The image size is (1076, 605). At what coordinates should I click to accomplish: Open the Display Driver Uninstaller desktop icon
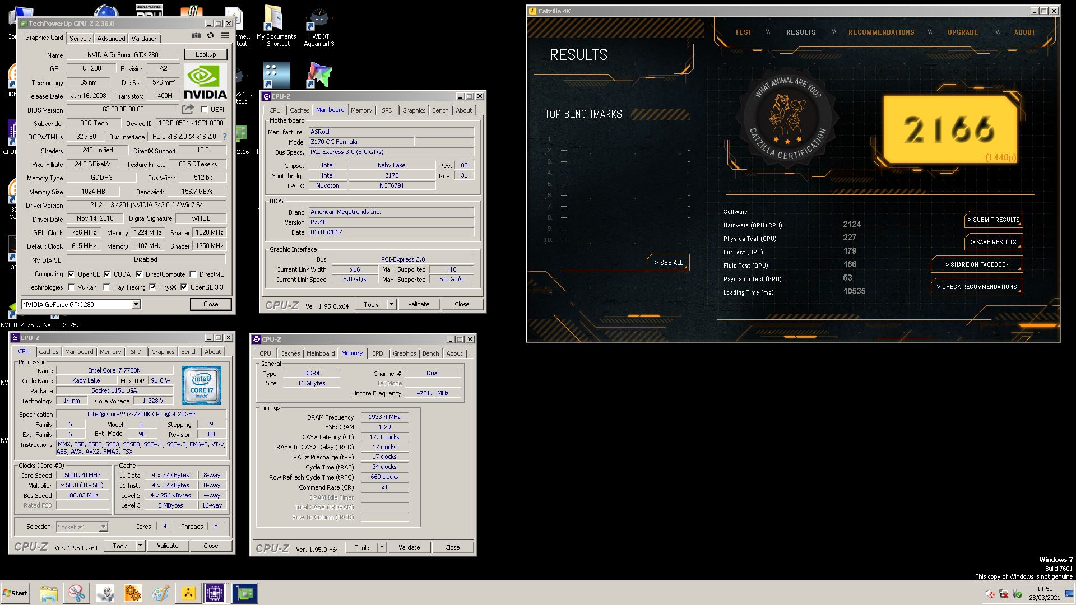pos(149,11)
